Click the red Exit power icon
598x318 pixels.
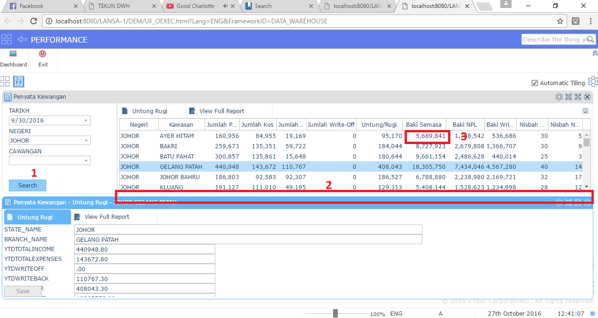[x=43, y=54]
